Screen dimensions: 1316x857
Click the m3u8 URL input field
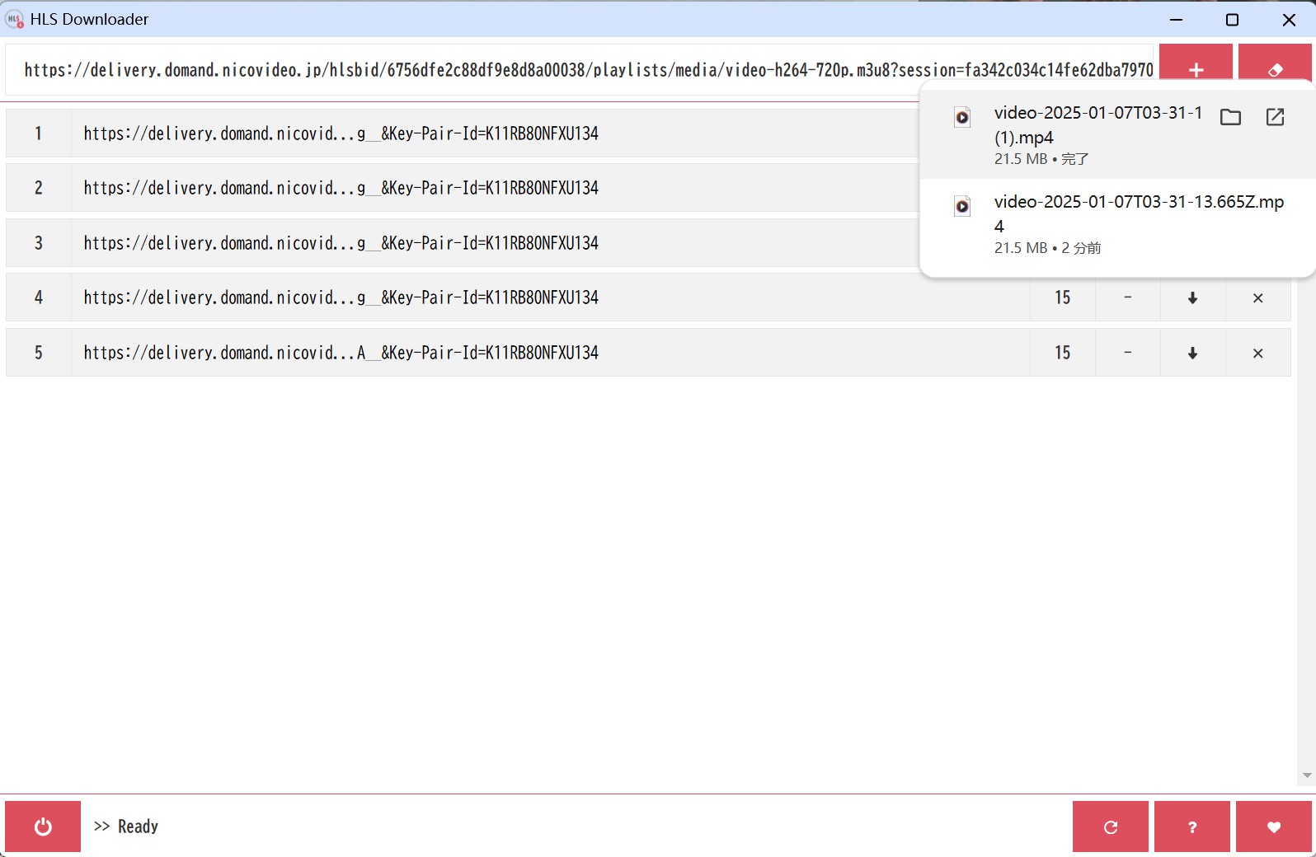[x=580, y=70]
